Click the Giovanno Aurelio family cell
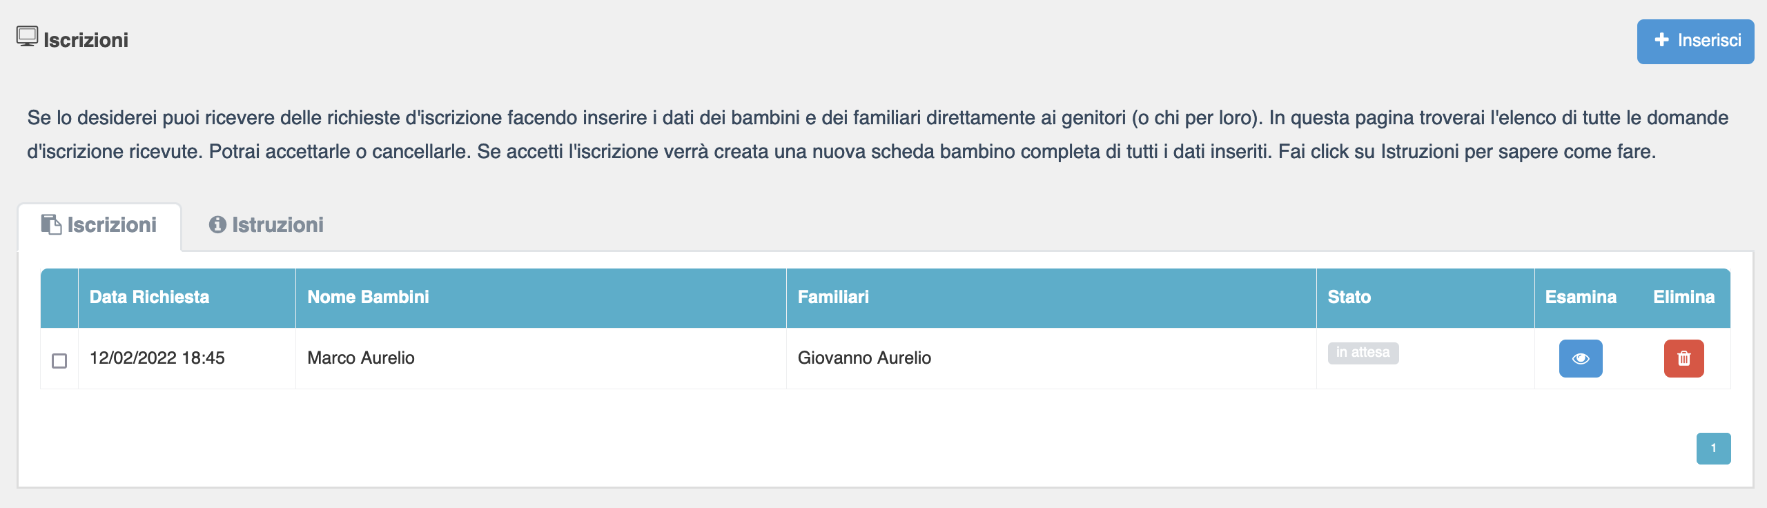Viewport: 1767px width, 508px height. click(864, 358)
